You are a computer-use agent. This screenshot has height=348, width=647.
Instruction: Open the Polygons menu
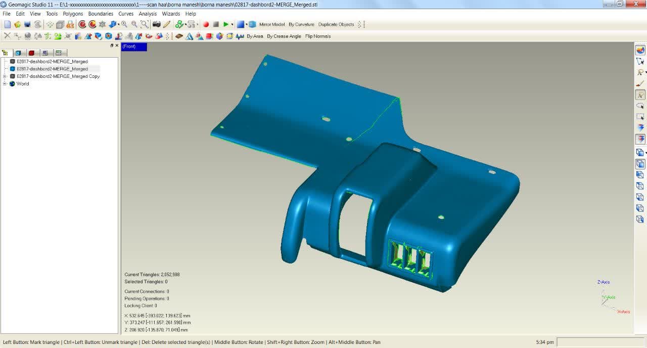tap(73, 14)
